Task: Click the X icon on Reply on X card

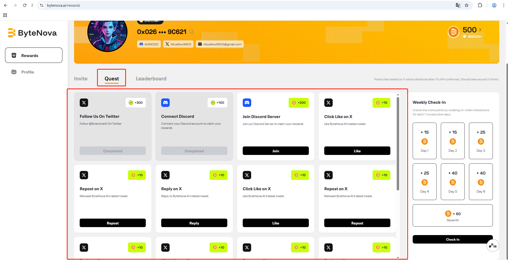Action: point(165,175)
